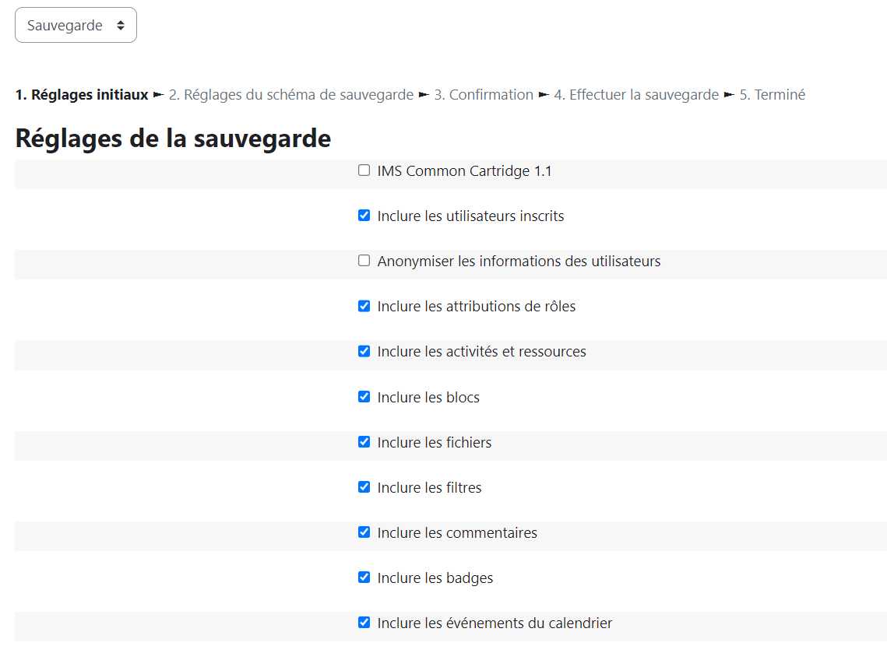The image size is (887, 646).
Task: Toggle Inclure les badges checkbox
Action: (364, 577)
